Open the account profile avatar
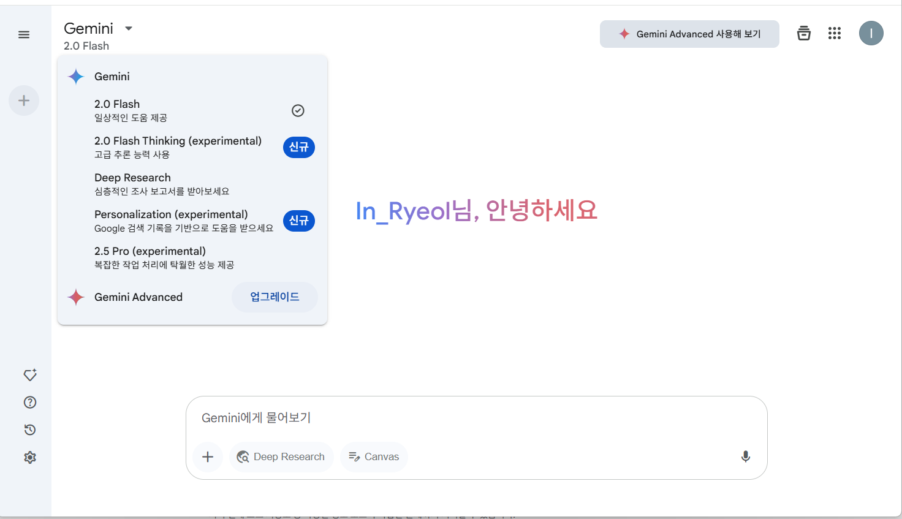902x519 pixels. click(x=871, y=33)
